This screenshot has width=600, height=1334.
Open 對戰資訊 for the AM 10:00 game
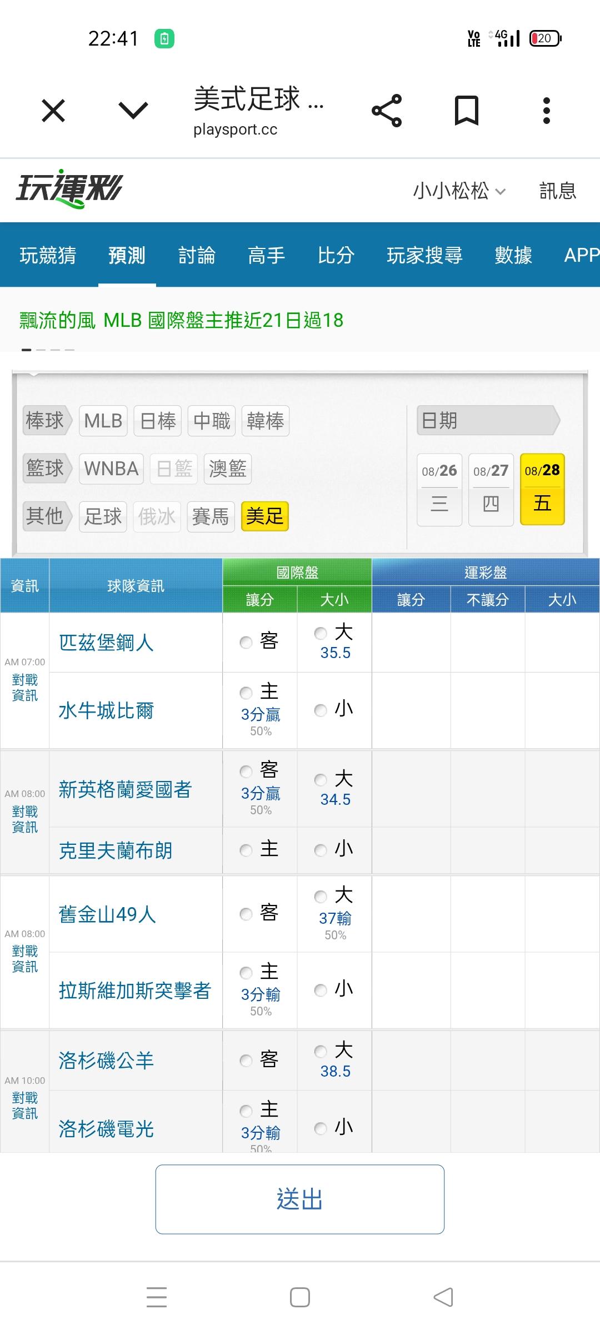pos(25,1106)
